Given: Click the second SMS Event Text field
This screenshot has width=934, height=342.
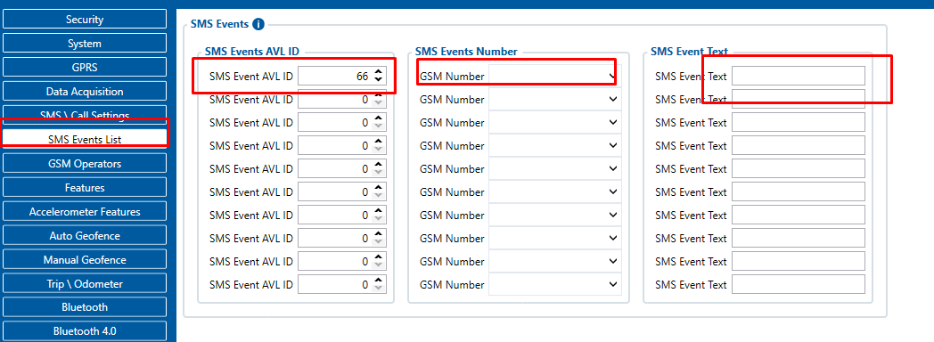Looking at the screenshot, I should [799, 100].
